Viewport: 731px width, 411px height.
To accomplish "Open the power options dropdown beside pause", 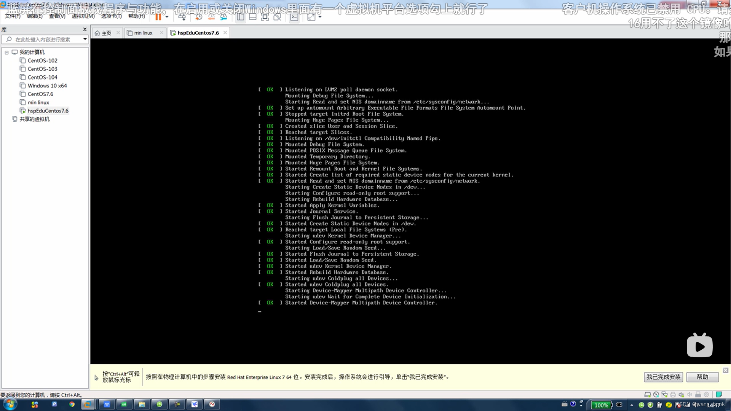I will tap(167, 17).
